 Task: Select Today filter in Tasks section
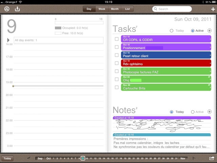pyautogui.click(x=172, y=31)
